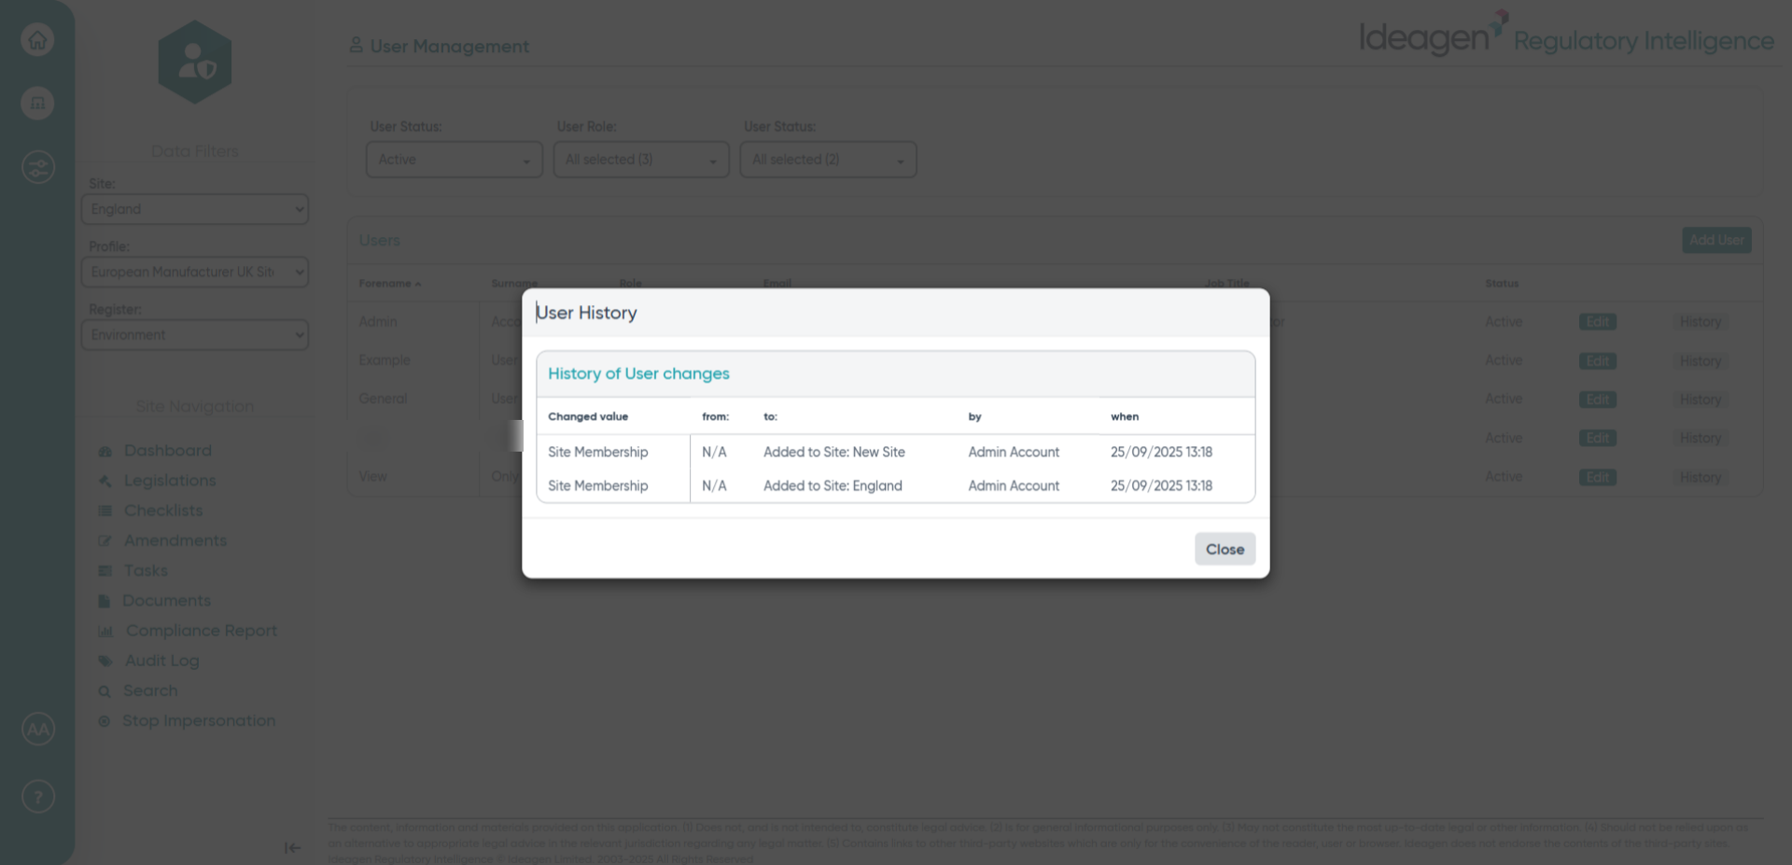Click Edit button for Admin row
Viewport: 1792px width, 865px height.
[x=1598, y=322]
